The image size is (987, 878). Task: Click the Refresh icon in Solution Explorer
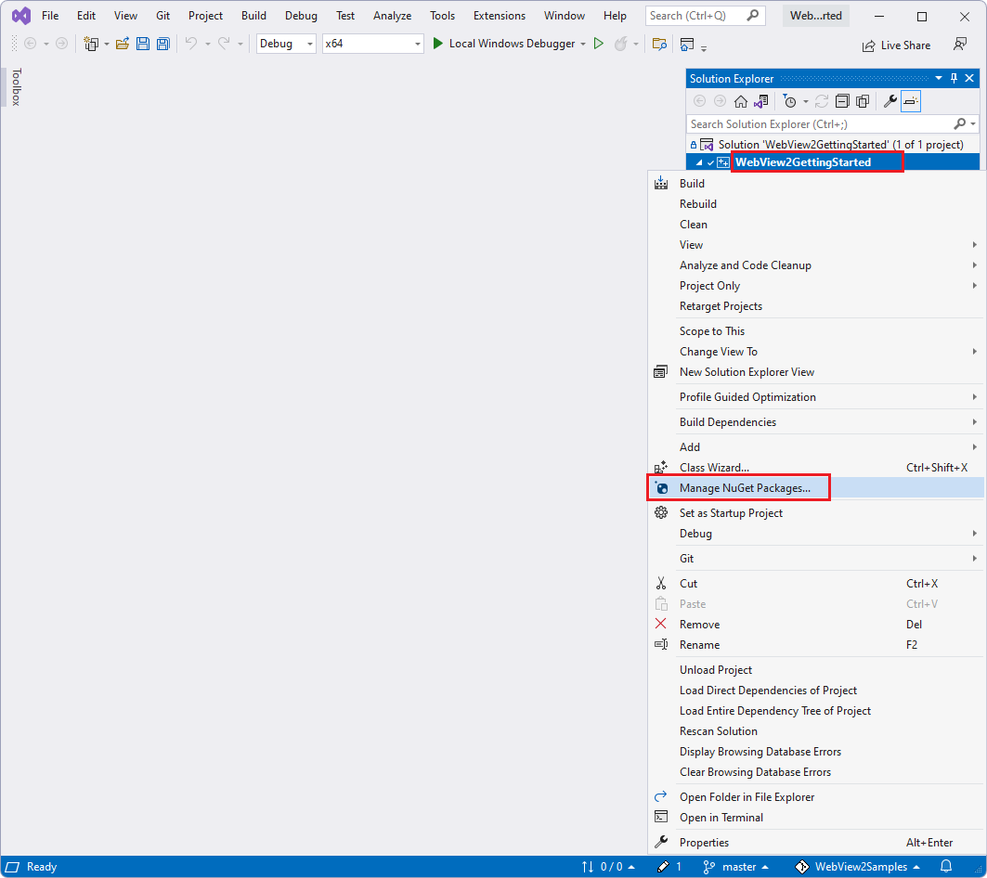tap(823, 100)
